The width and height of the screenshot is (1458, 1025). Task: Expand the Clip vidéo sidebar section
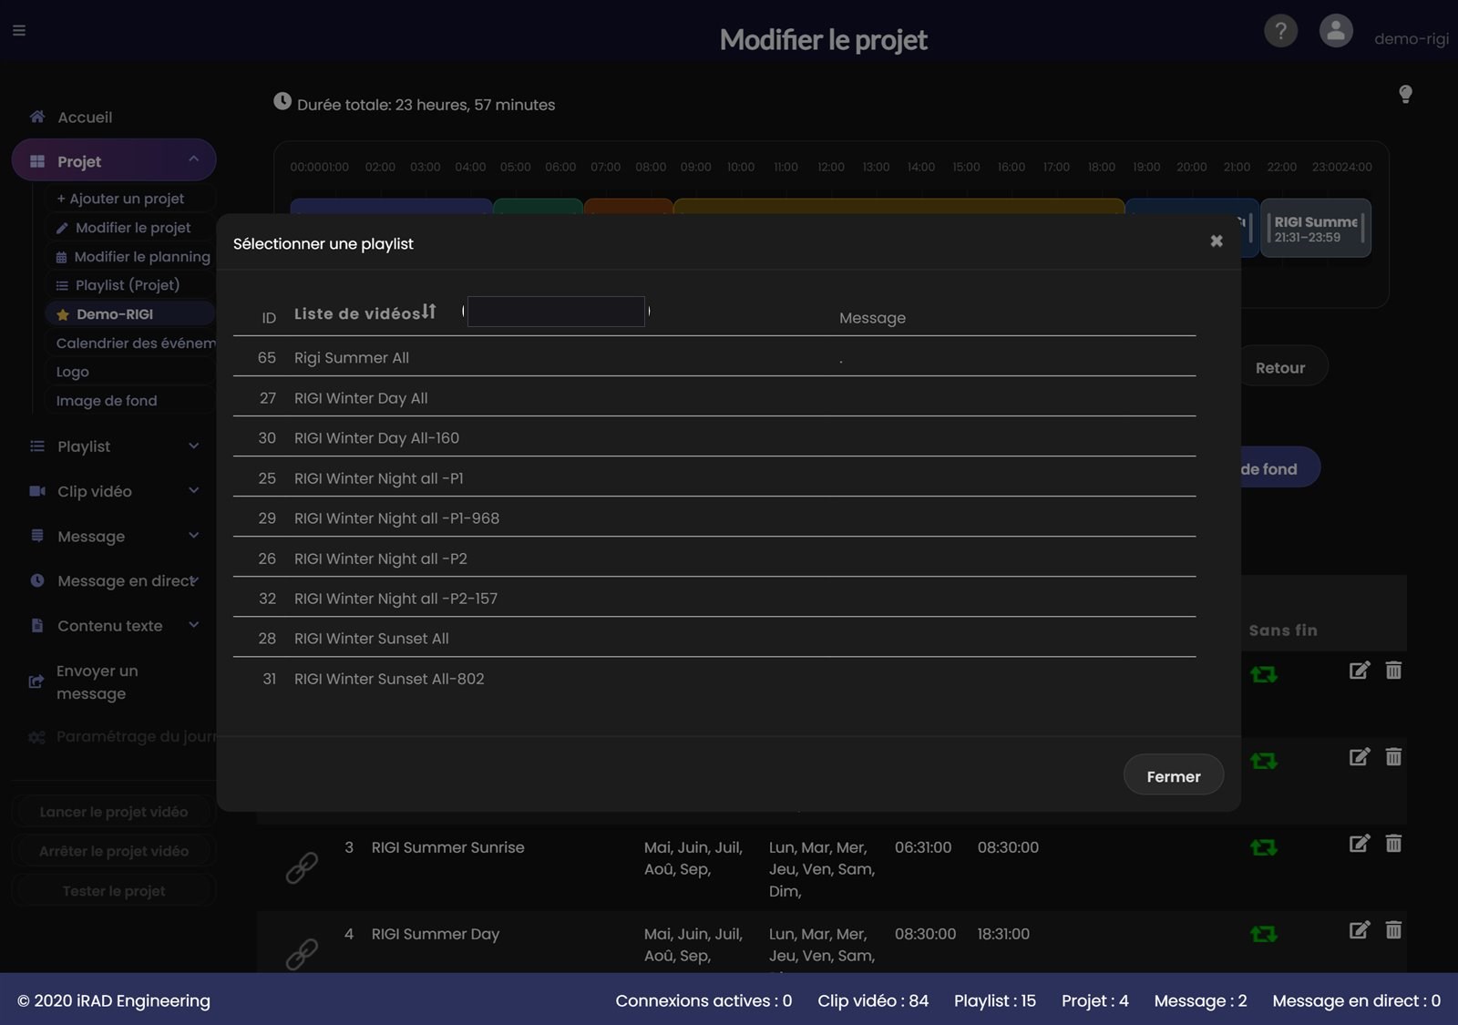(x=114, y=491)
